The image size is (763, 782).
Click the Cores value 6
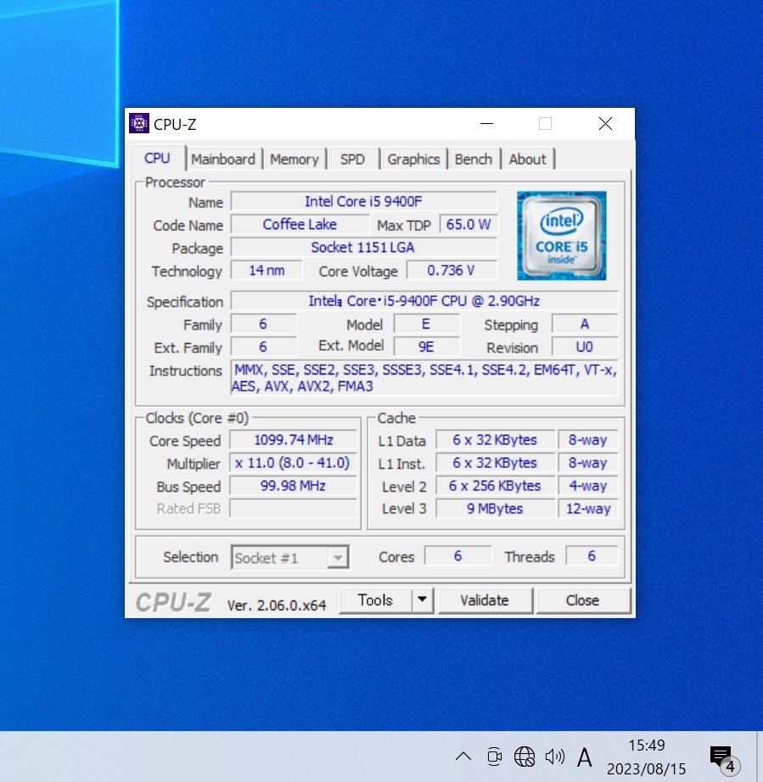click(x=458, y=556)
